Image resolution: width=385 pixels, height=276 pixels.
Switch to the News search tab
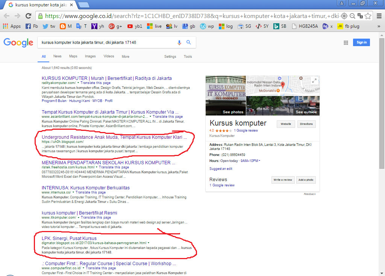pyautogui.click(x=57, y=56)
